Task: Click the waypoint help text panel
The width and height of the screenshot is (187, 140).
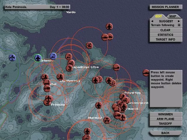Action: [166, 89]
